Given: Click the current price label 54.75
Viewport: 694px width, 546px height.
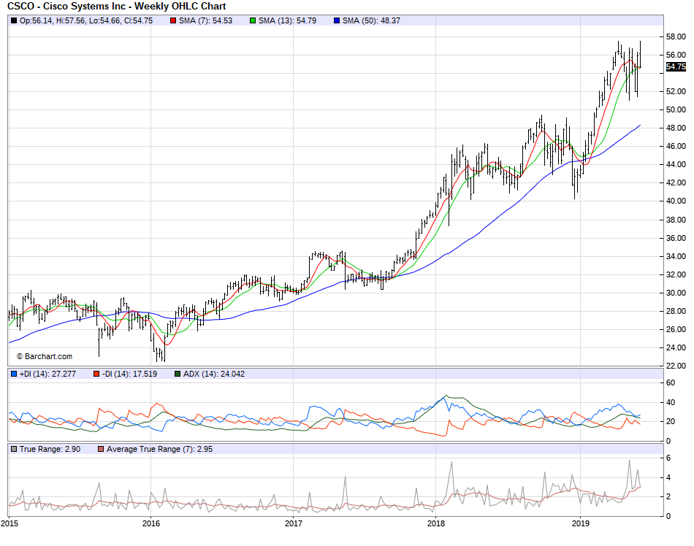Looking at the screenshot, I should pos(676,67).
